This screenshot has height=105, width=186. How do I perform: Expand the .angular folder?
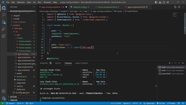(16, 15)
